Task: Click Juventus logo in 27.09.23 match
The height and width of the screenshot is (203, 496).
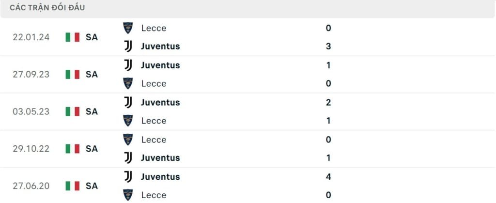Action: coord(128,65)
